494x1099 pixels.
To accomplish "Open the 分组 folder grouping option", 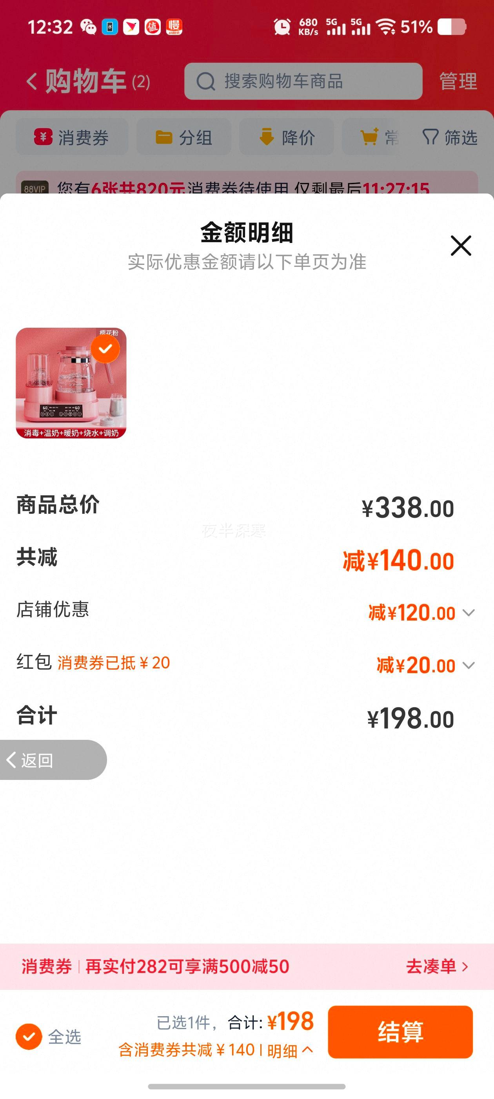I will 184,137.
